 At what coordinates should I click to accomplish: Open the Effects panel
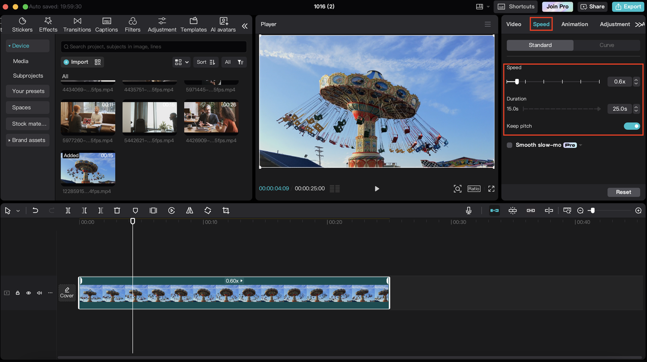pos(48,24)
